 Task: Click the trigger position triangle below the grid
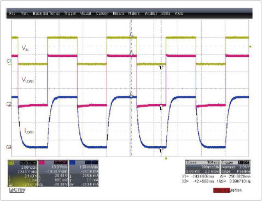coord(166,158)
